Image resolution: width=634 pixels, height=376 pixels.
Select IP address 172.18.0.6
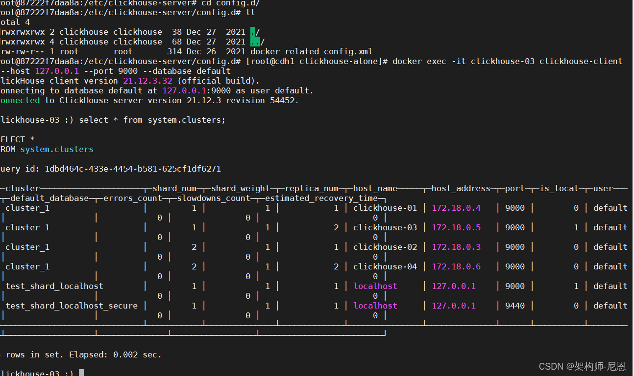coord(456,266)
